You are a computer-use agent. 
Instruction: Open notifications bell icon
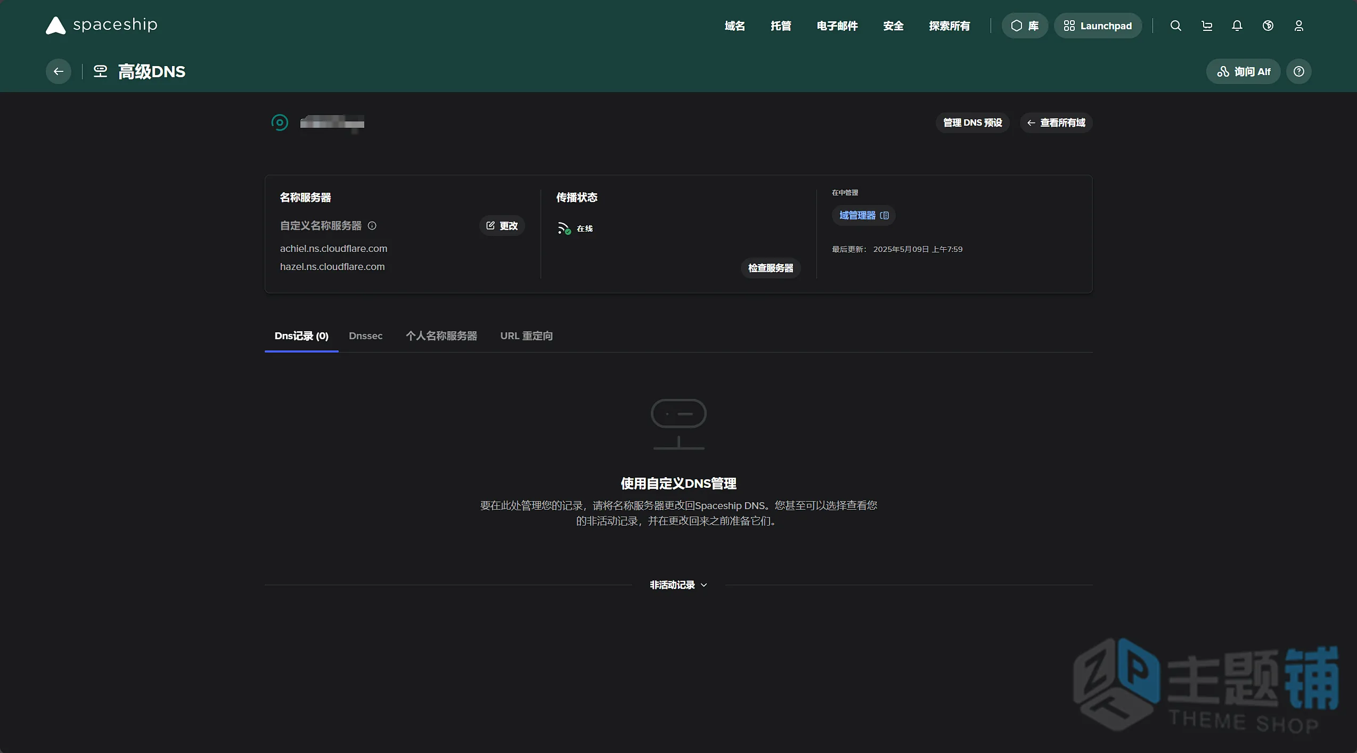pos(1237,26)
